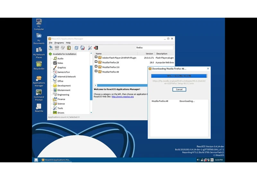Screen dimensions: 257x180
Task: Click the category tree vertical scrollbar thumb
Action: point(91,83)
